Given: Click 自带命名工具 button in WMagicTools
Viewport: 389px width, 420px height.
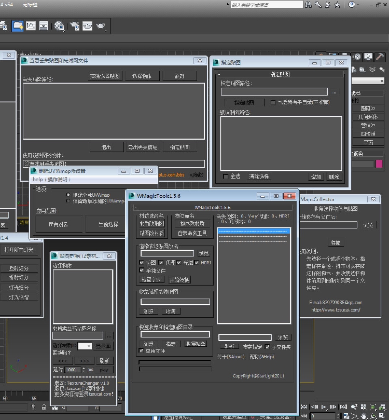Looking at the screenshot, I should pyautogui.click(x=192, y=233).
